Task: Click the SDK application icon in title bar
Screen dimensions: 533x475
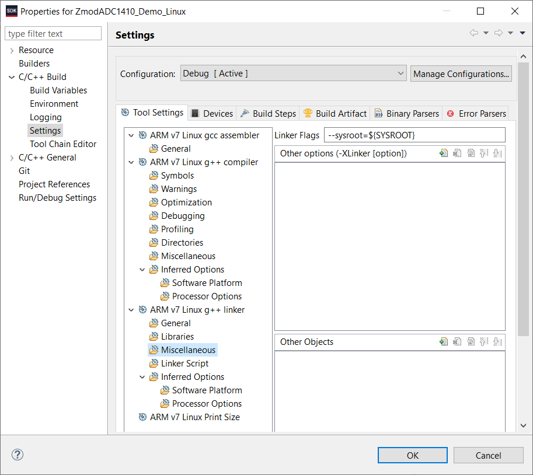Action: pos(12,11)
